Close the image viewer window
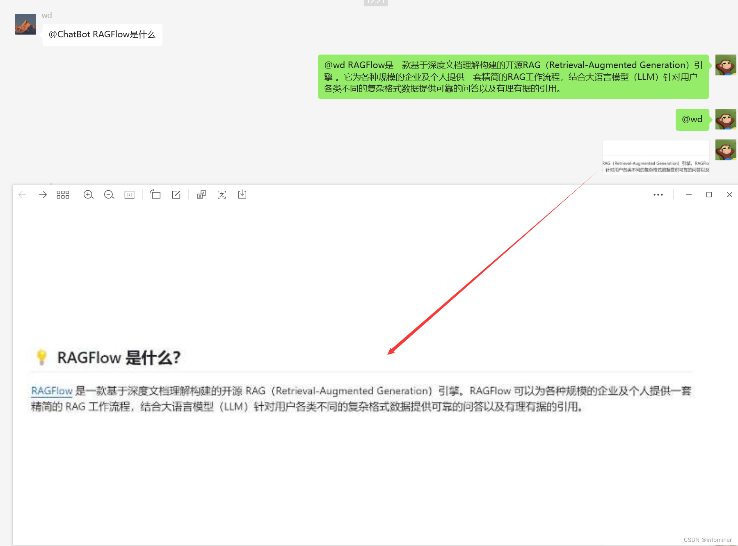 coord(729,195)
